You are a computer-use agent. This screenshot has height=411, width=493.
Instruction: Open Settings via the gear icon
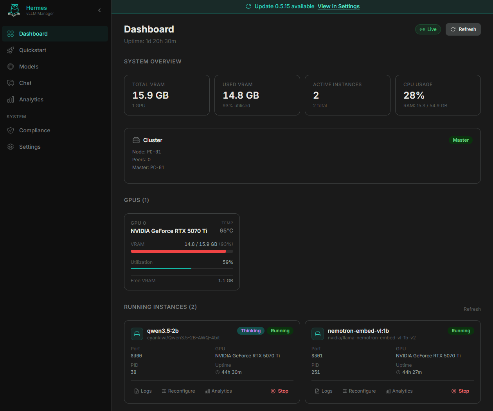(10, 147)
